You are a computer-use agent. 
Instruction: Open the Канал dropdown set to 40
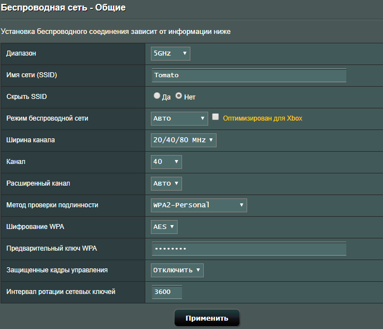tap(166, 162)
